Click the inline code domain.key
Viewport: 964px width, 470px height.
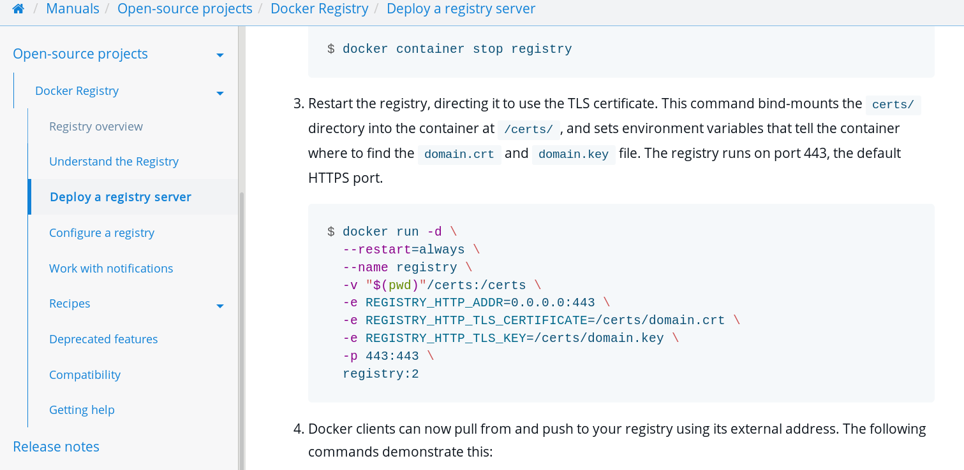pos(574,154)
